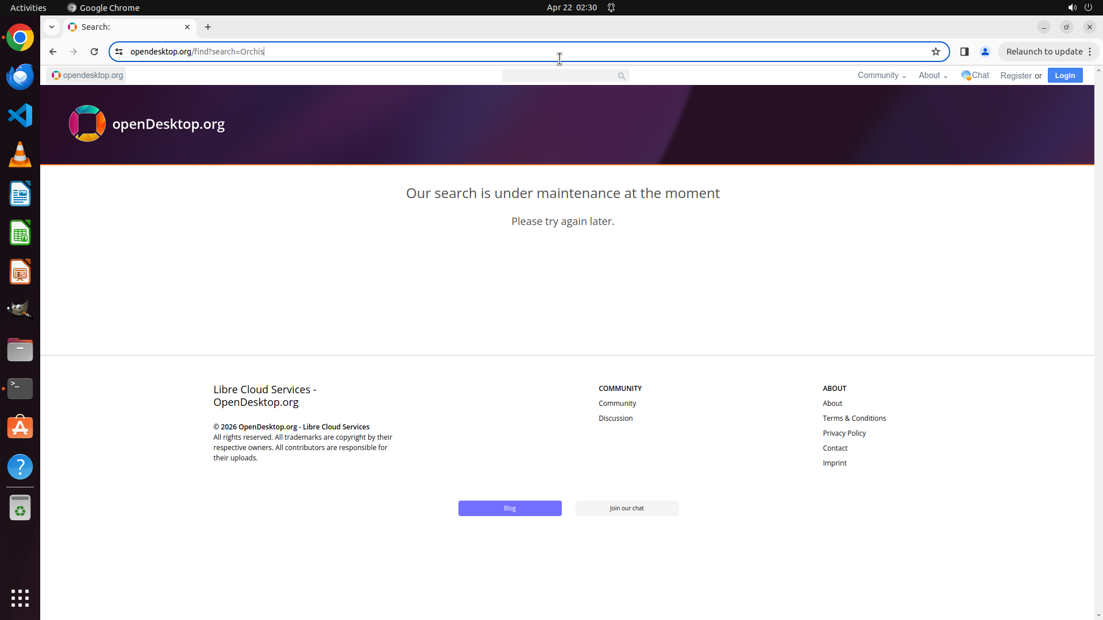Open the Blog button
Viewport: 1103px width, 620px height.
[x=510, y=508]
